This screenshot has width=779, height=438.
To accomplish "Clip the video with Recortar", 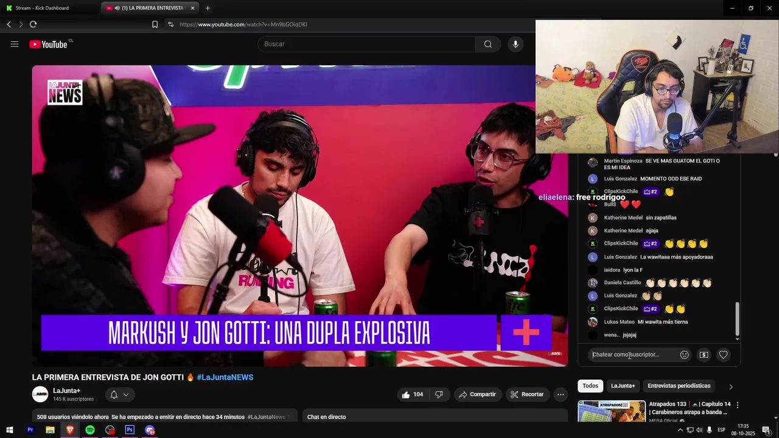I will tap(527, 394).
